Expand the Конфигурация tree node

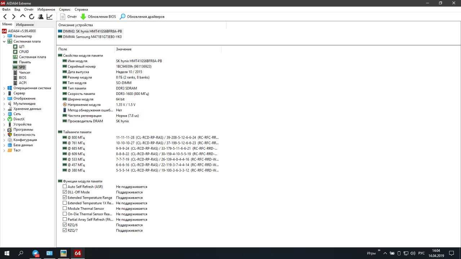tap(4, 140)
